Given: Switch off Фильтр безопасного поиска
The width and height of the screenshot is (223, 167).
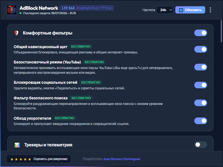Looking at the screenshot, I should coord(200,103).
